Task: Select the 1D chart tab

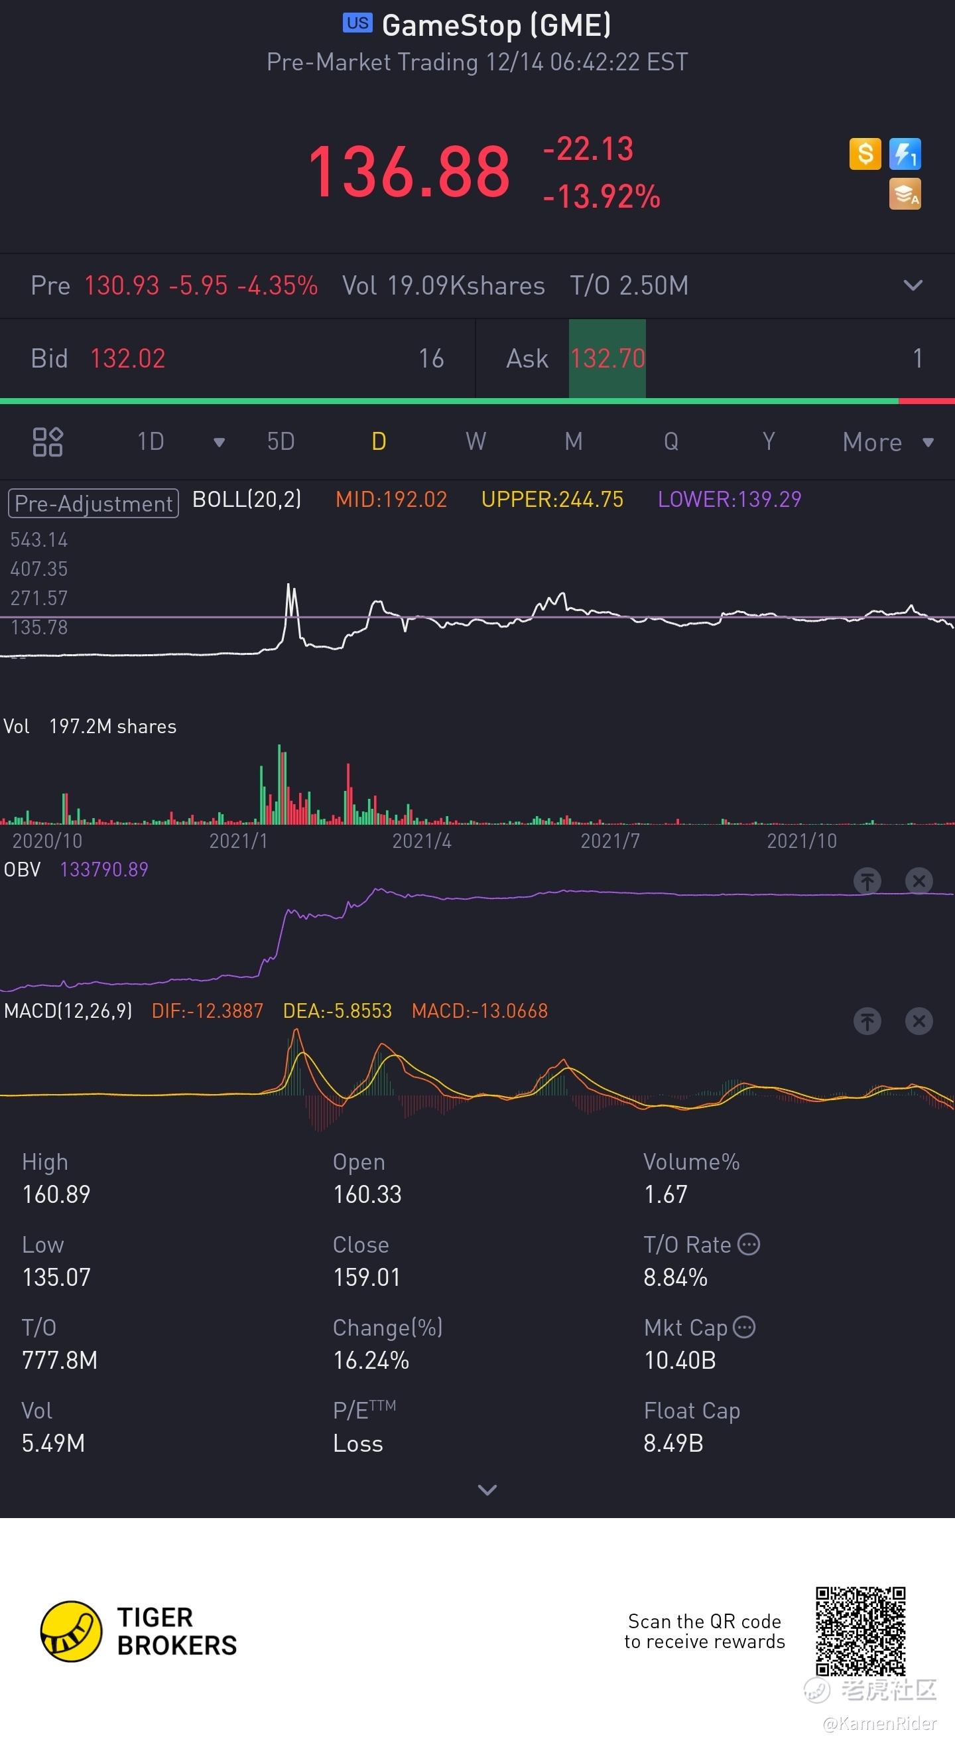Action: (151, 442)
